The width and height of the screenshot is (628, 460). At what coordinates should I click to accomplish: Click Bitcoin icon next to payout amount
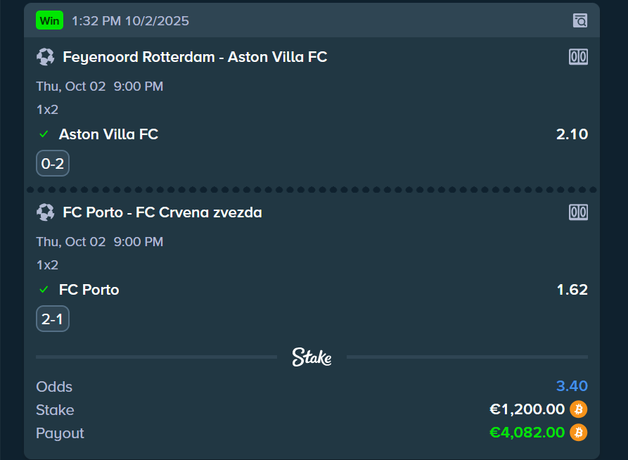(578, 433)
